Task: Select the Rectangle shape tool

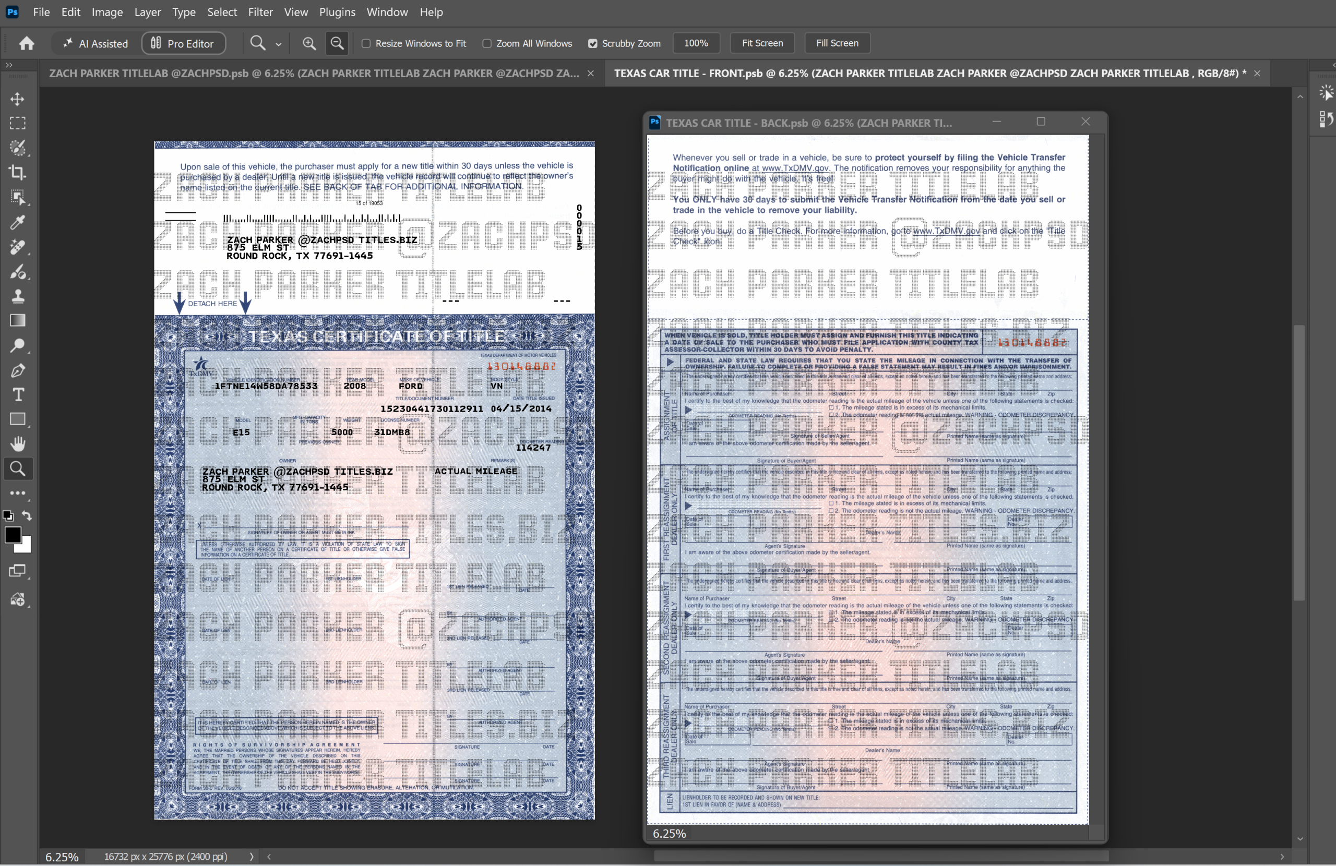Action: tap(17, 419)
